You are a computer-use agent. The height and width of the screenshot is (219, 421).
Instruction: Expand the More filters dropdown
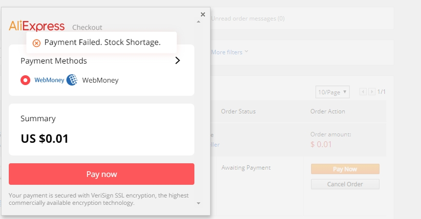[x=230, y=52]
